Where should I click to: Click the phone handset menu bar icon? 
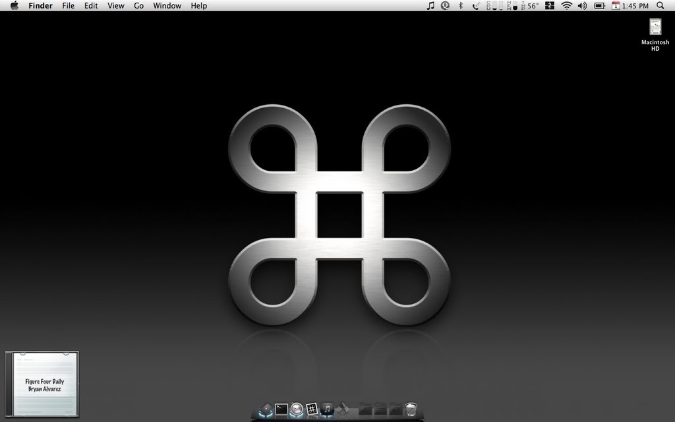tap(476, 5)
